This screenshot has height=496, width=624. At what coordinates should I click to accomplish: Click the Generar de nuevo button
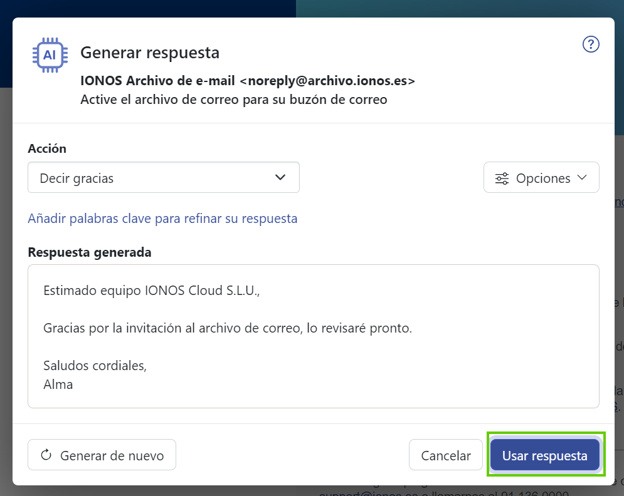[x=102, y=455]
